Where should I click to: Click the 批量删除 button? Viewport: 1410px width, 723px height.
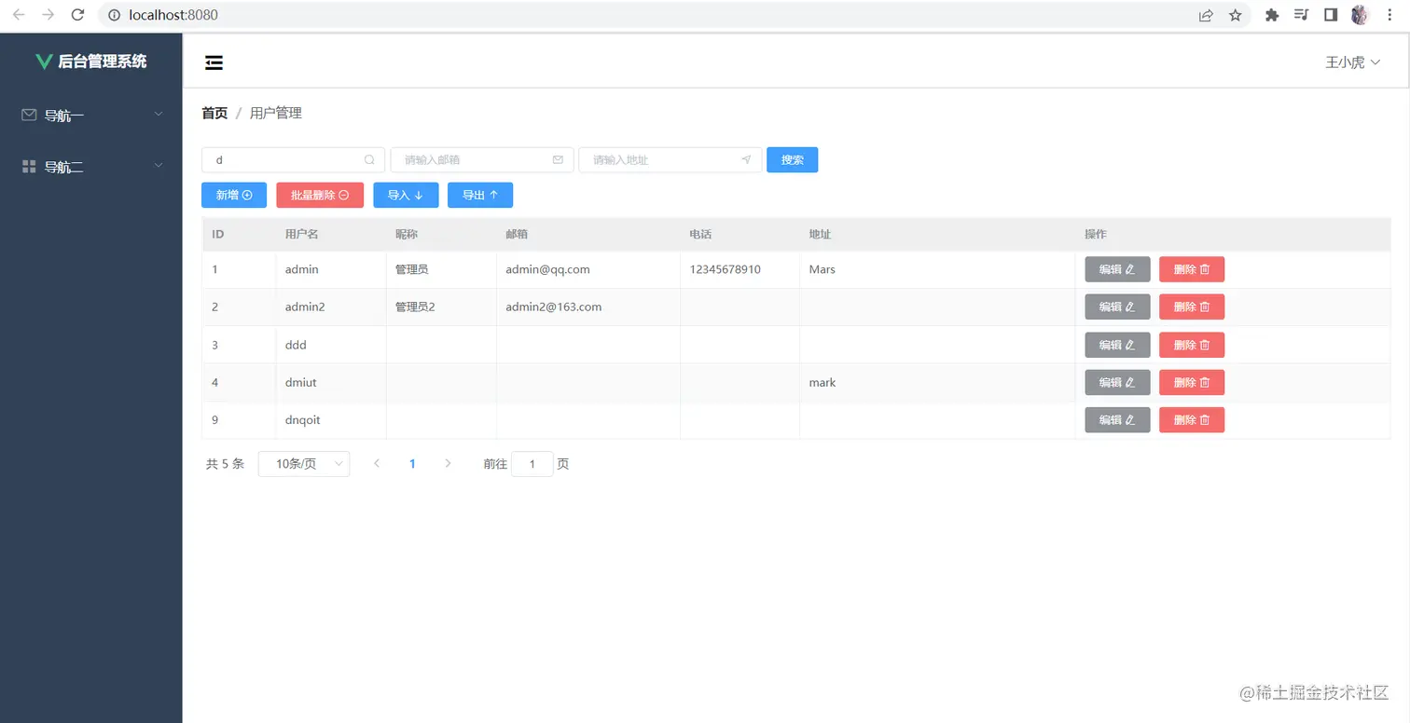pyautogui.click(x=320, y=195)
